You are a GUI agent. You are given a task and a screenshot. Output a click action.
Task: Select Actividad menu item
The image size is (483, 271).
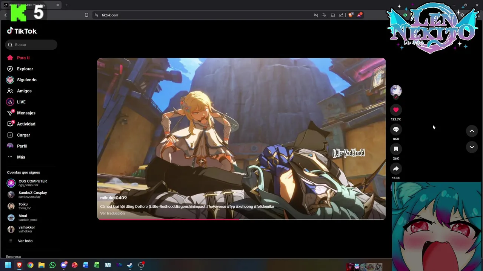[26, 124]
